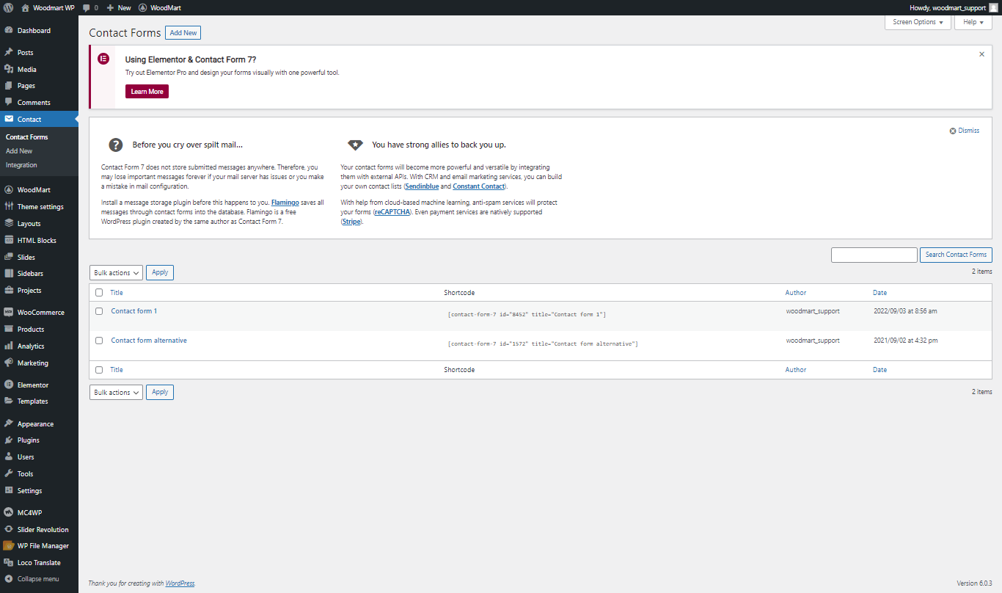The image size is (1002, 593).
Task: Click the Posts pushpin icon
Action: [x=9, y=53]
